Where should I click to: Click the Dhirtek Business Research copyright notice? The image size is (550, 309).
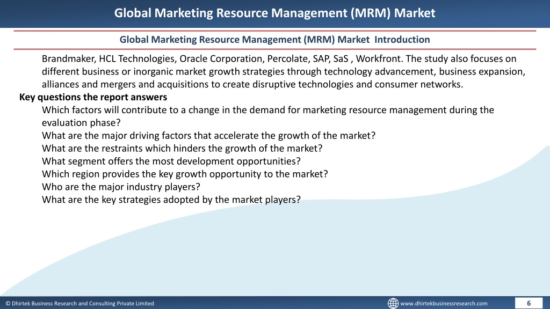tap(79, 304)
